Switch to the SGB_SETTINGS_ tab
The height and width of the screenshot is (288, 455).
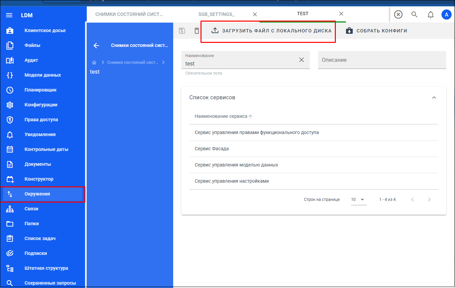(x=216, y=14)
